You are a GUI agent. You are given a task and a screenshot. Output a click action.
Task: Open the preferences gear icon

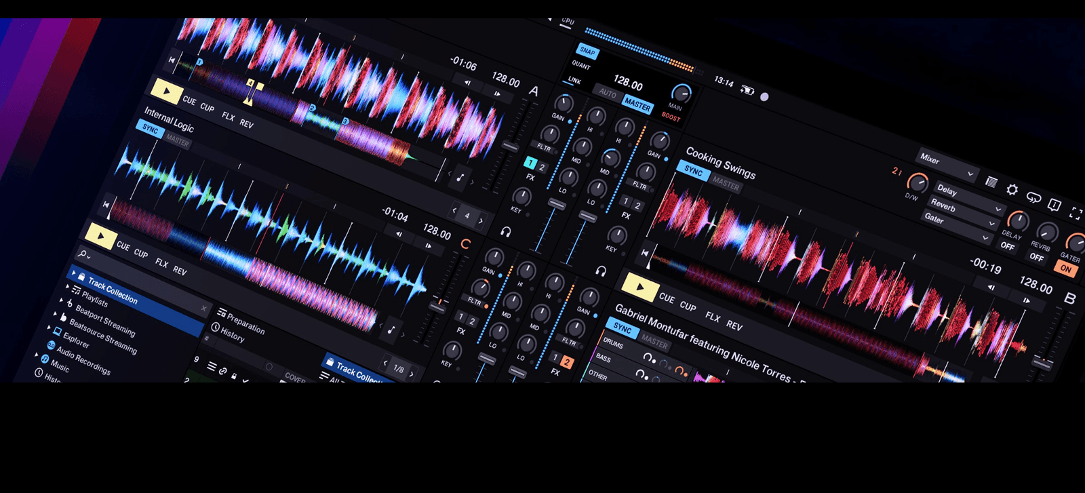coord(1012,190)
